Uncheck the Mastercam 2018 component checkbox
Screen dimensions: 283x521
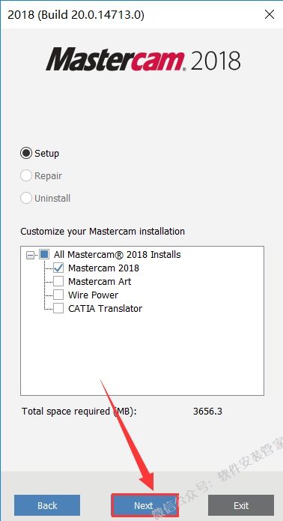(58, 268)
